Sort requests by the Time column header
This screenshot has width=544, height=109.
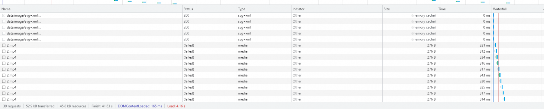[464, 9]
